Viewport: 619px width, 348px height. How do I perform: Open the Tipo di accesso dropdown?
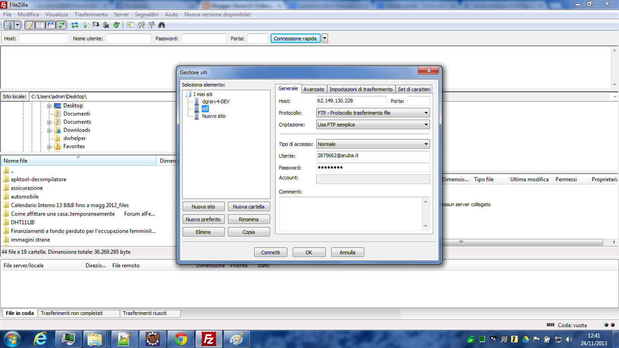[x=373, y=144]
